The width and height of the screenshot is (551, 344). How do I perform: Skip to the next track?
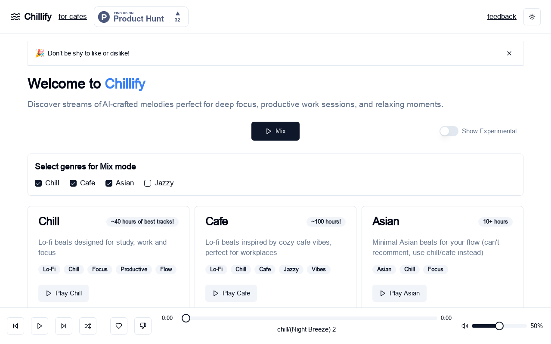tap(64, 326)
